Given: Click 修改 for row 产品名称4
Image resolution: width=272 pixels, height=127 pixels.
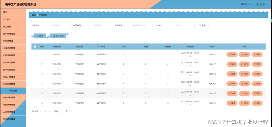Looking at the screenshot, I should 245,84.
